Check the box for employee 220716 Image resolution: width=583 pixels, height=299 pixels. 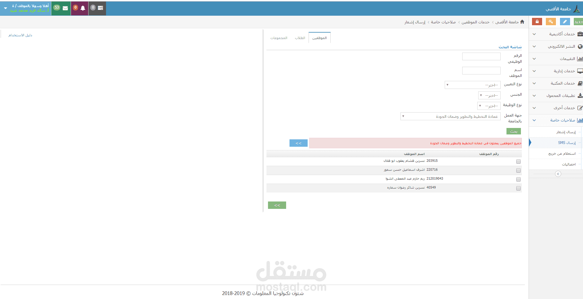coord(518,170)
